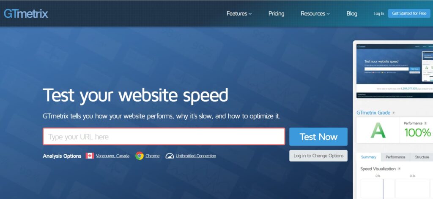Expand the Resources dropdown menu
The height and width of the screenshot is (199, 433).
[315, 13]
